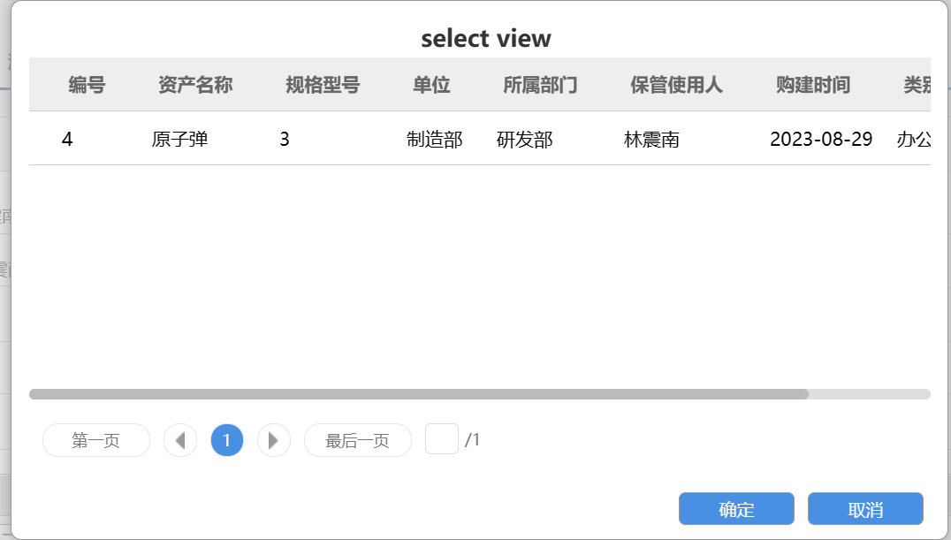Image resolution: width=951 pixels, height=540 pixels.
Task: Click the page number input box
Action: (442, 439)
